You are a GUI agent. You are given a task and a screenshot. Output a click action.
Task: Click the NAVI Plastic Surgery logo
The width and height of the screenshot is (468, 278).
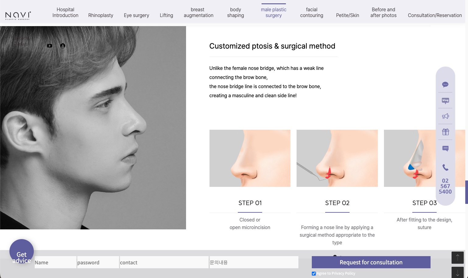[17, 14]
